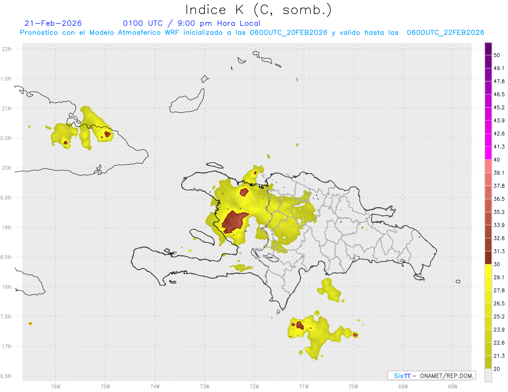Click the "39.1" colorbar value

(499, 173)
